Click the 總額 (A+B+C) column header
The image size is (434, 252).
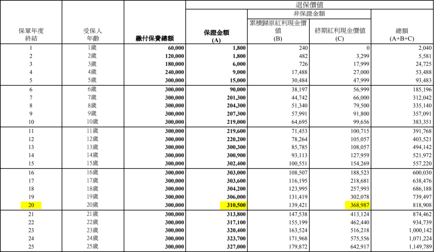coord(402,34)
